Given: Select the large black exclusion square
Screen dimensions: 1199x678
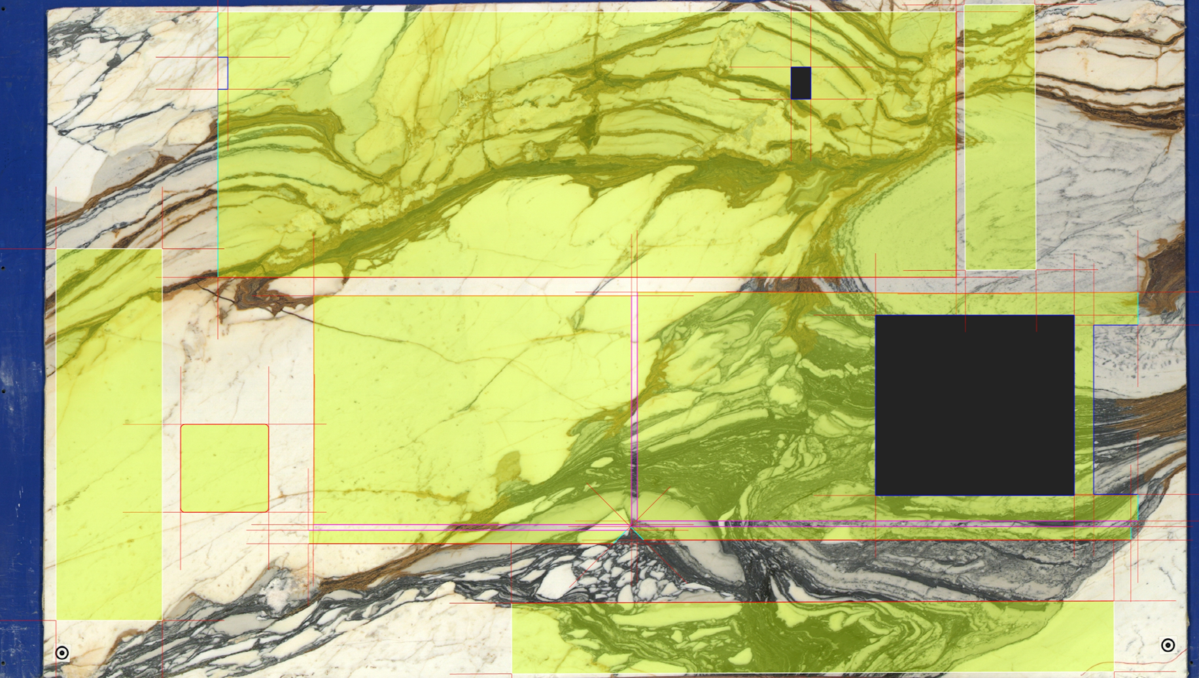Looking at the screenshot, I should coord(974,405).
